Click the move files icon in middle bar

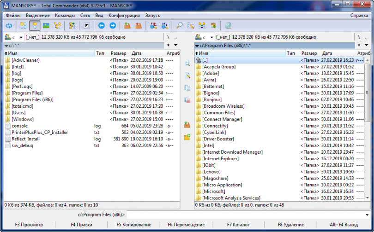click(187, 100)
